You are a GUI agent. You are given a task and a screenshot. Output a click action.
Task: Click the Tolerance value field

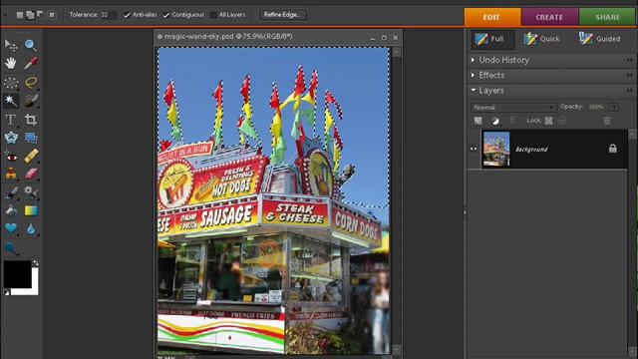(x=108, y=15)
